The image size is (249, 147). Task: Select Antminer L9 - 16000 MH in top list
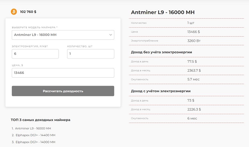click(x=33, y=128)
